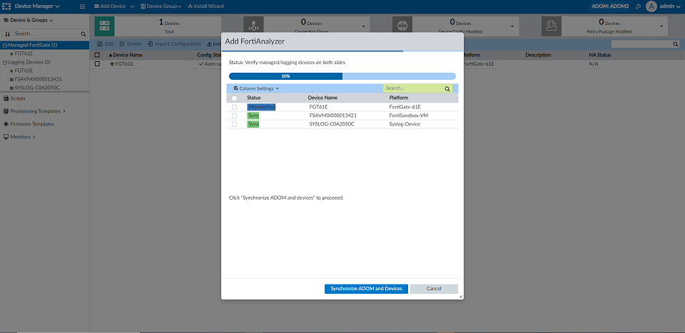Open the admin user dropdown
Screen dimensions: 685x333
click(x=671, y=6)
